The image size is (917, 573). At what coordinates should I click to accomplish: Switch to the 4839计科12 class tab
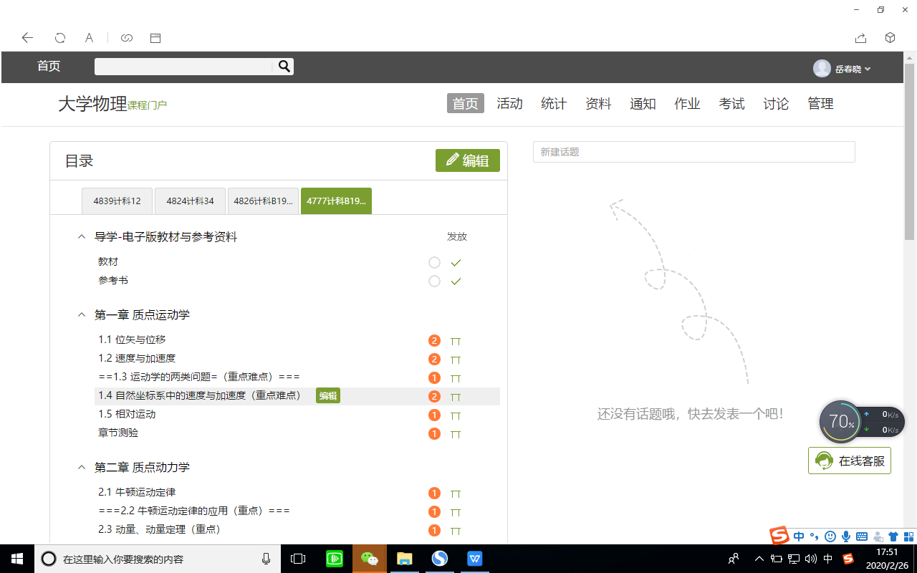click(117, 201)
